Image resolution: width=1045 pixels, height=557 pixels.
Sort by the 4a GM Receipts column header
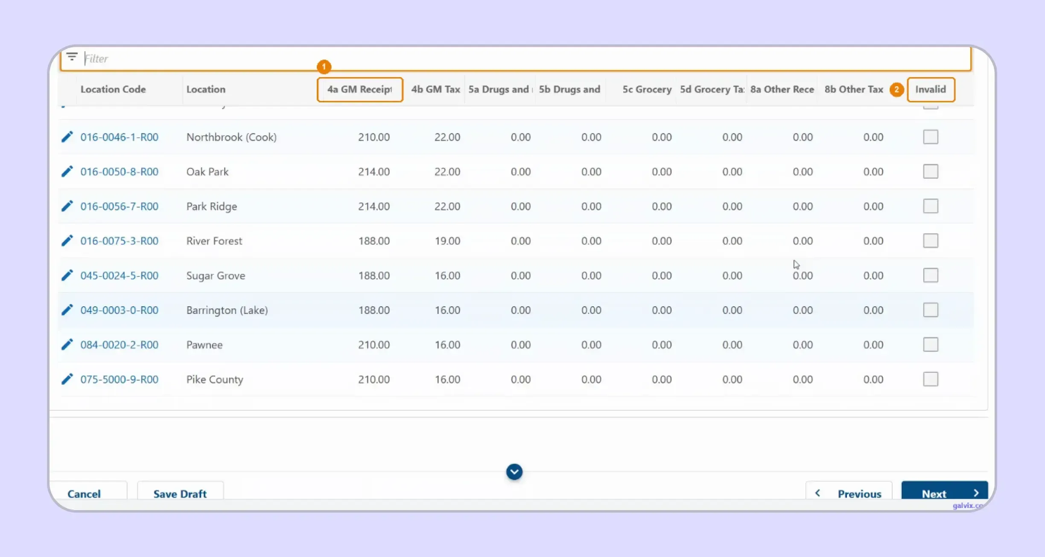click(360, 90)
